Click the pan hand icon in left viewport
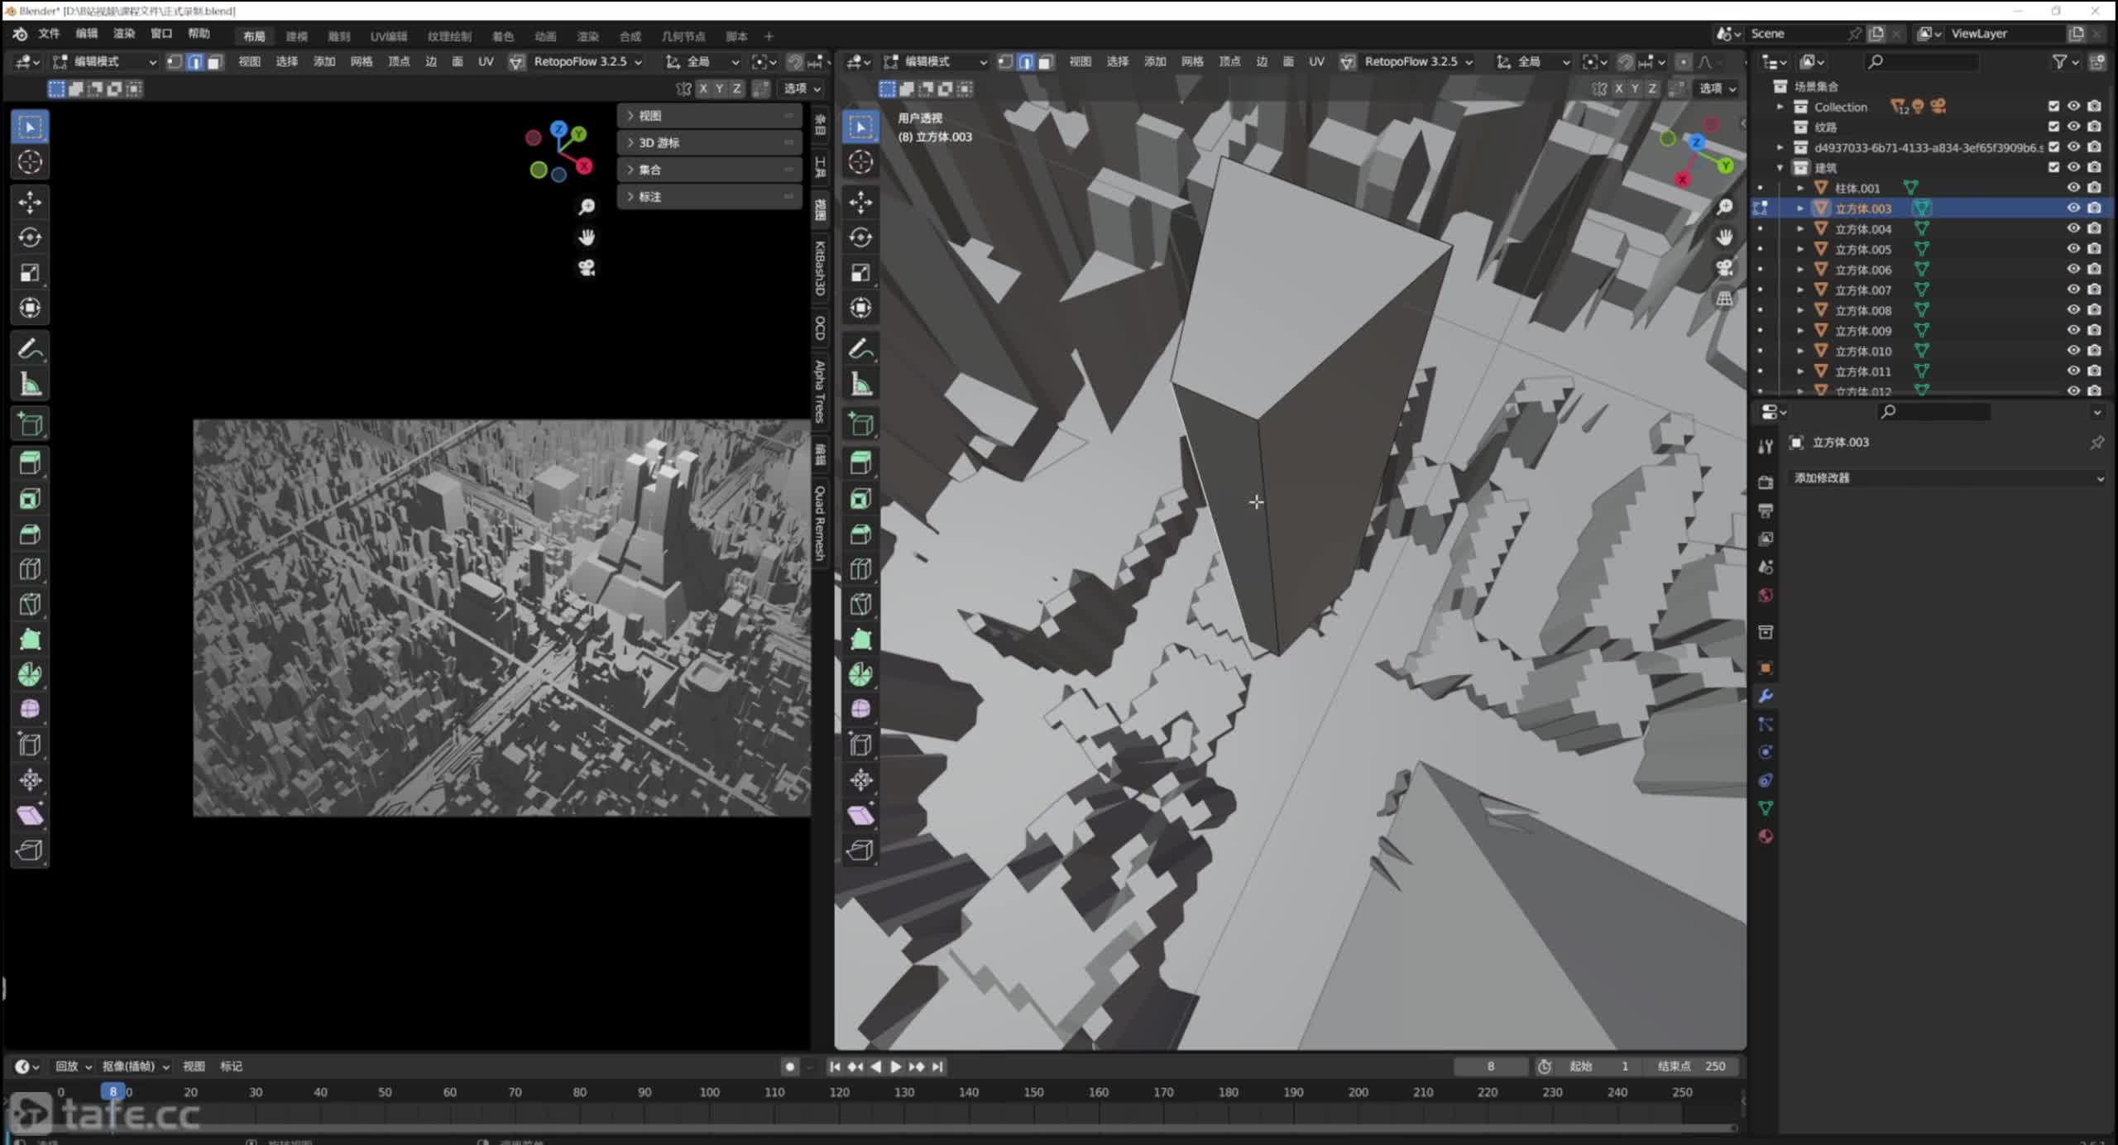The image size is (2118, 1145). 587,237
